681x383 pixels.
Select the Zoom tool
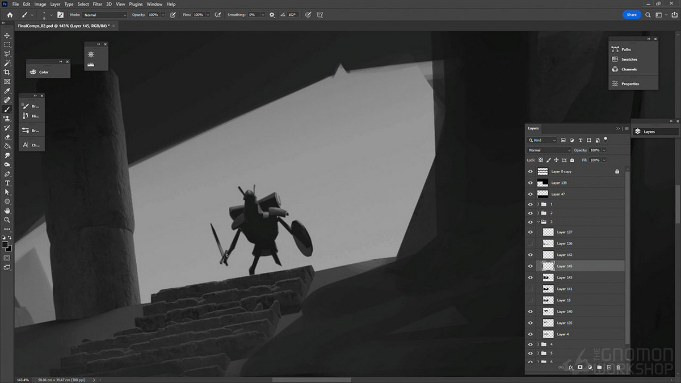click(x=7, y=220)
